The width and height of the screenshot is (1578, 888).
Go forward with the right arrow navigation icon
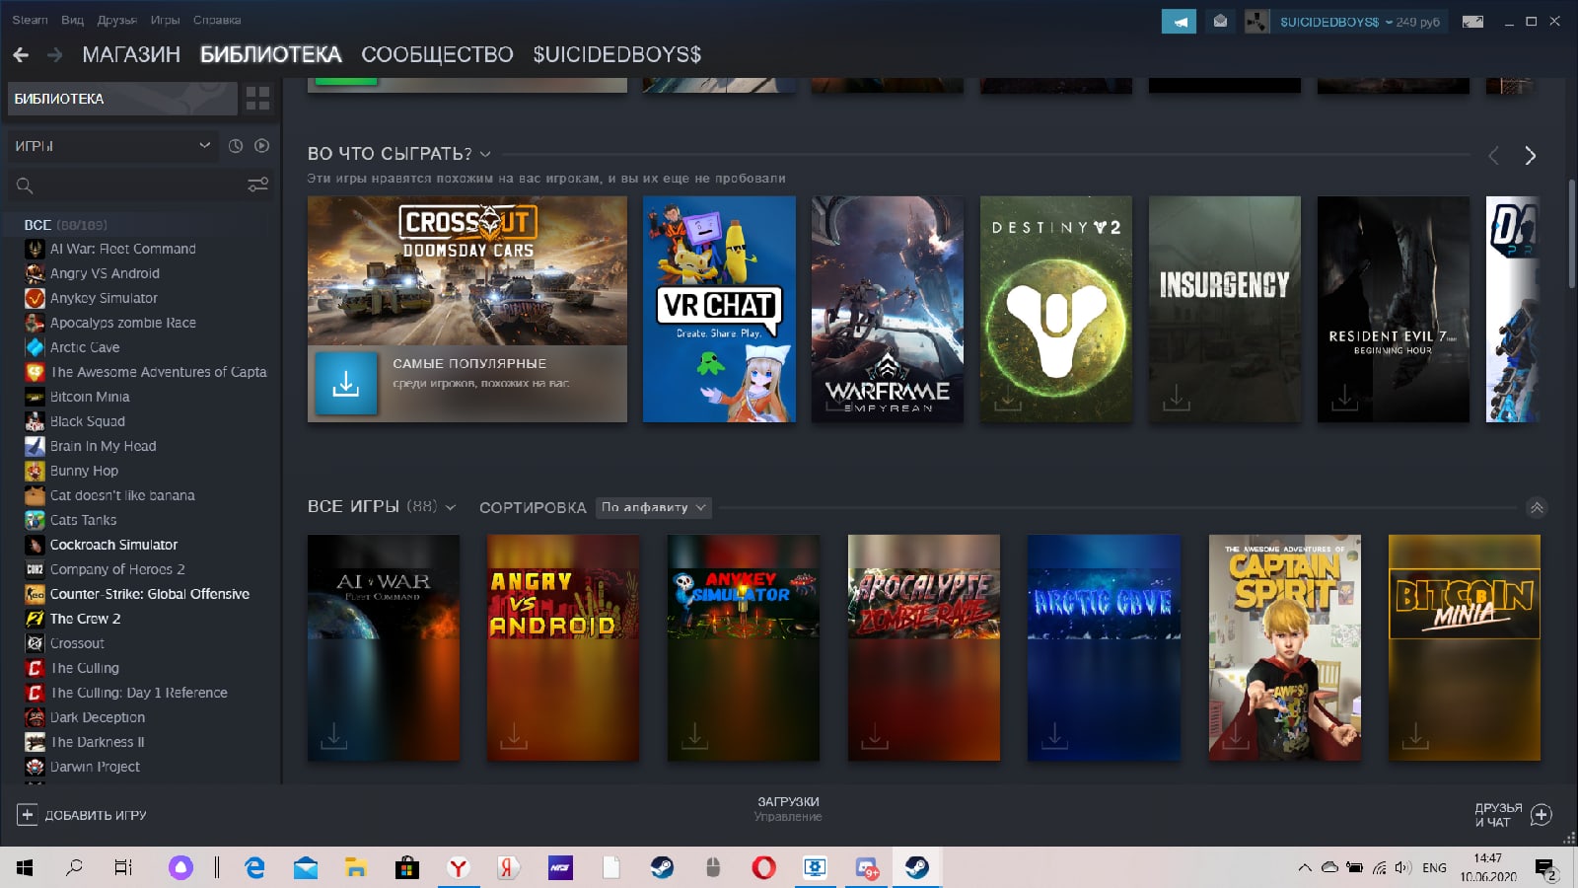coord(55,55)
